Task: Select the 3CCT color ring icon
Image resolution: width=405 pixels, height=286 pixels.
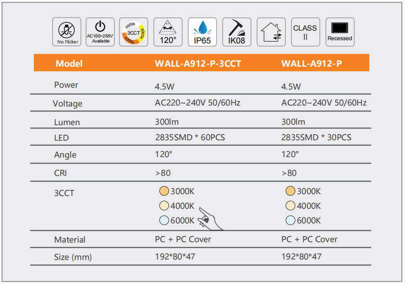Action: 134,32
